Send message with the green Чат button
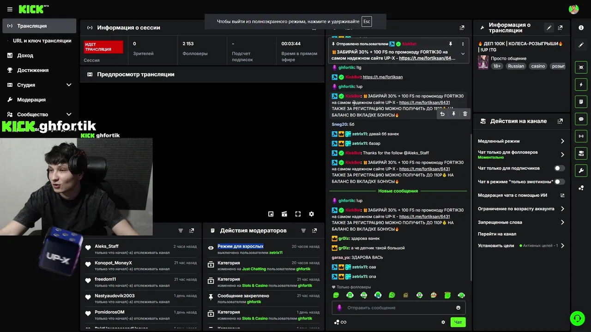Viewport: 591px width, 332px height. pos(458,322)
